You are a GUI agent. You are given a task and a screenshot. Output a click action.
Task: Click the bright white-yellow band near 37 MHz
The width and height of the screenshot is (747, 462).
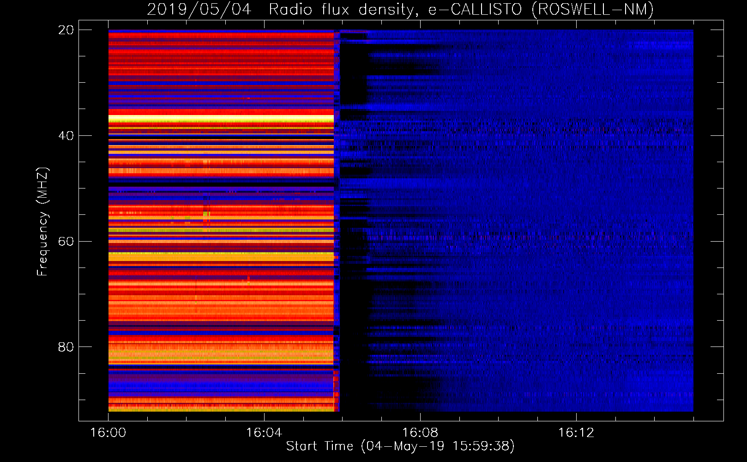221,118
